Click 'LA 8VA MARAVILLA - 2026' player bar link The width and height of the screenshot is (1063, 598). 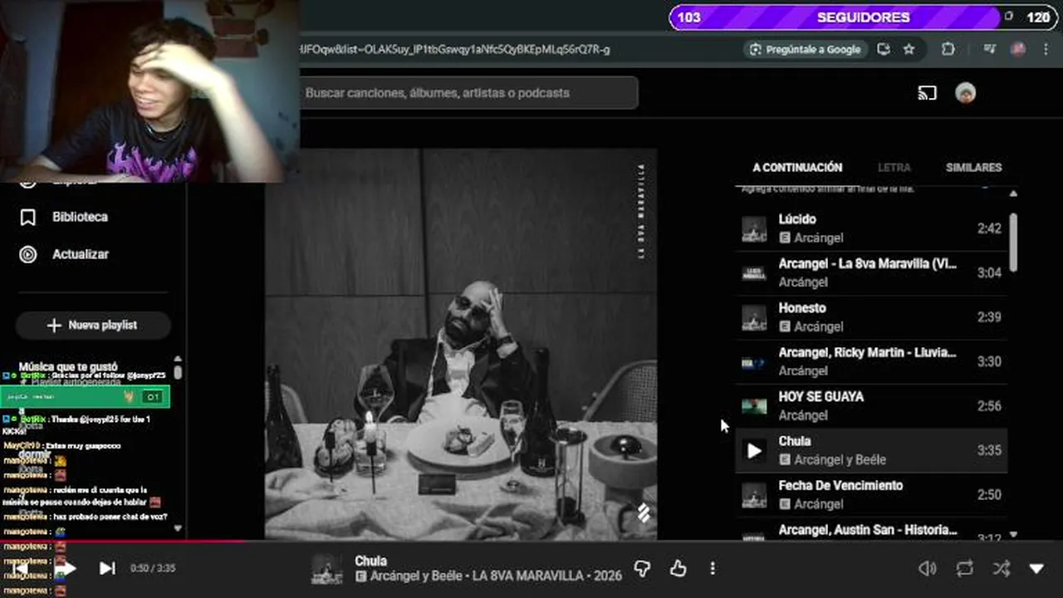tap(546, 576)
